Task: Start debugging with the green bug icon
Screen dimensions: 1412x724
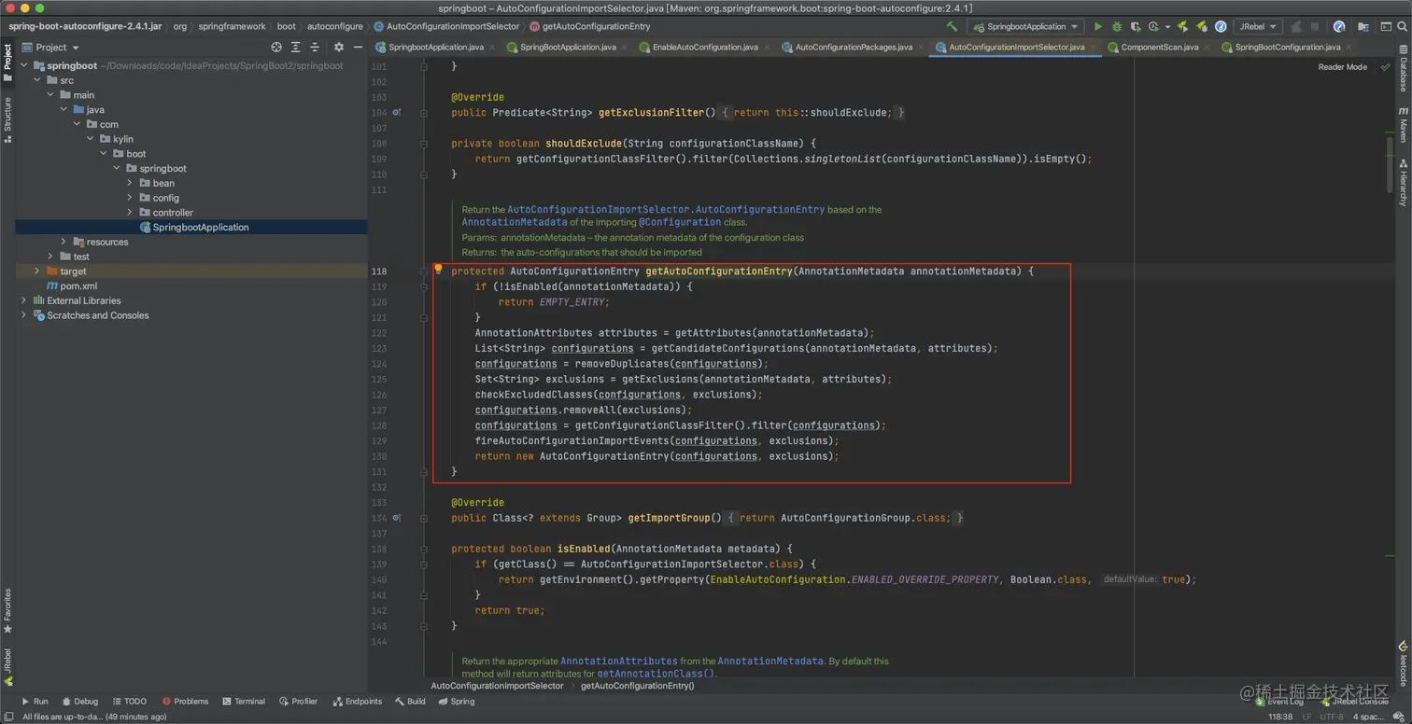Action: 1116,26
